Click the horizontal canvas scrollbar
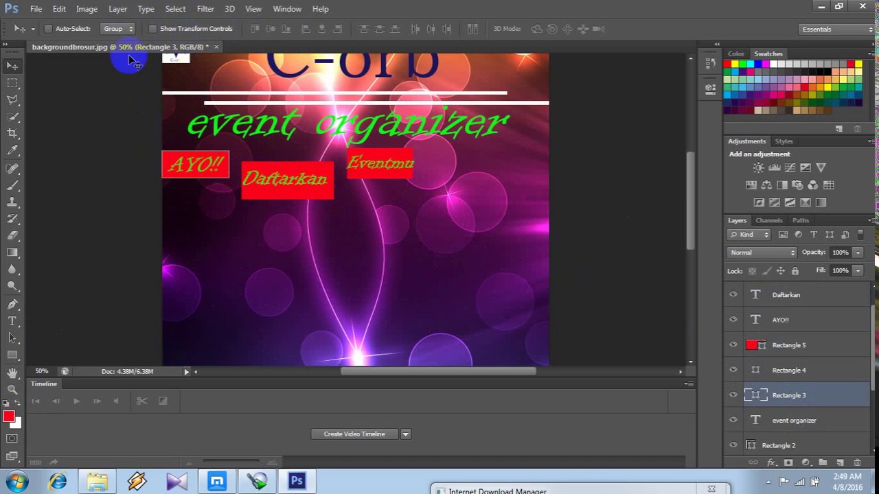 pos(438,372)
